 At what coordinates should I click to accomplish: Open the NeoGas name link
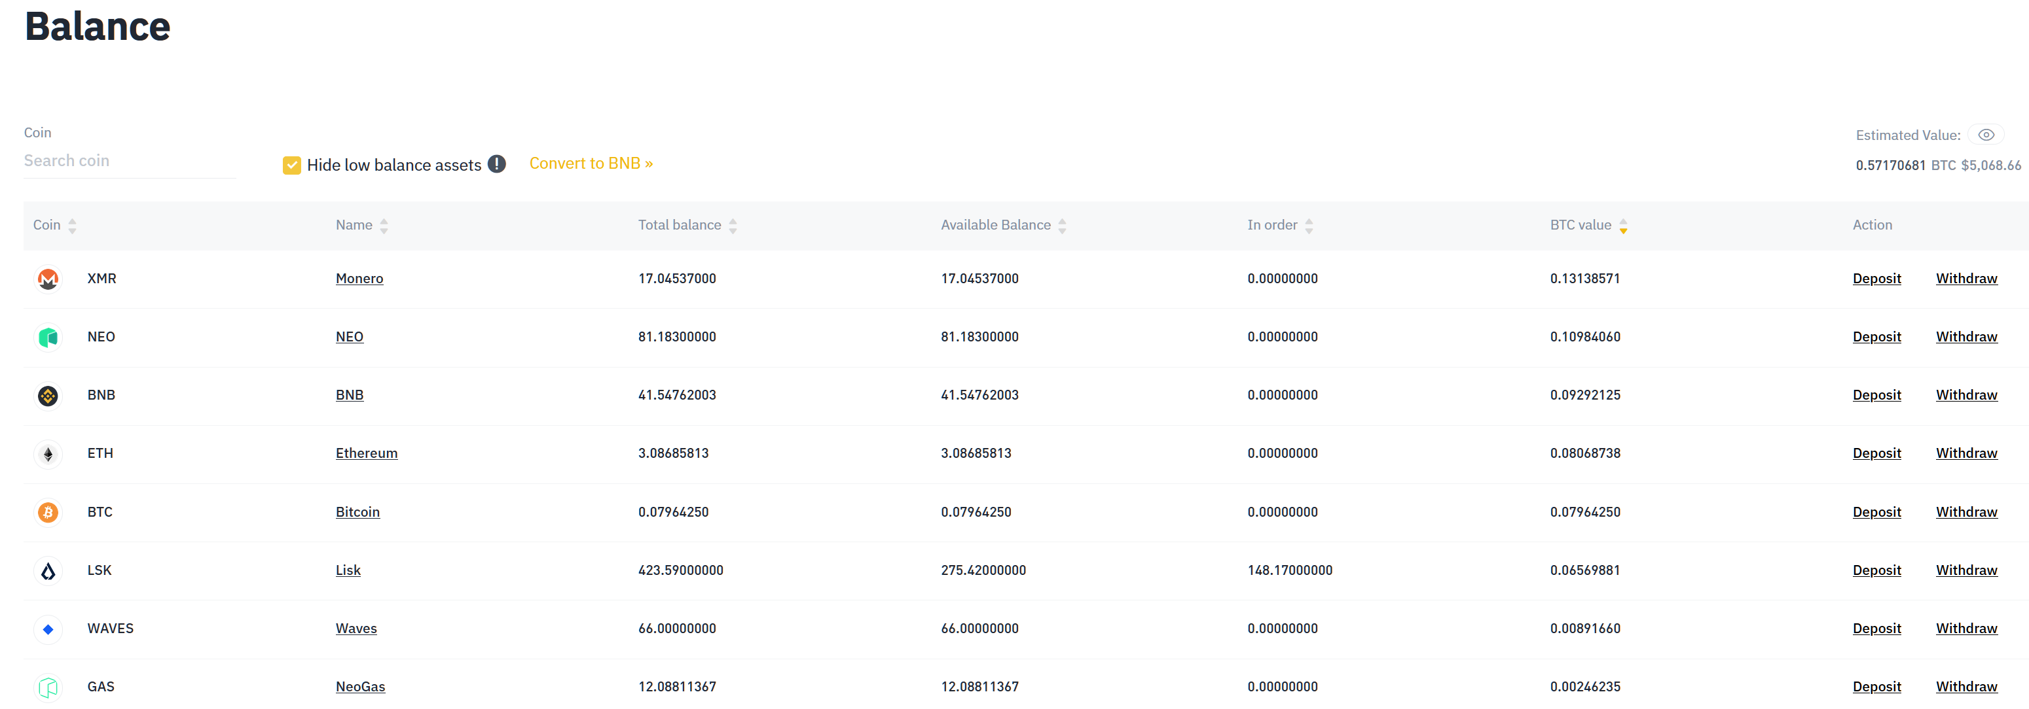[x=360, y=686]
